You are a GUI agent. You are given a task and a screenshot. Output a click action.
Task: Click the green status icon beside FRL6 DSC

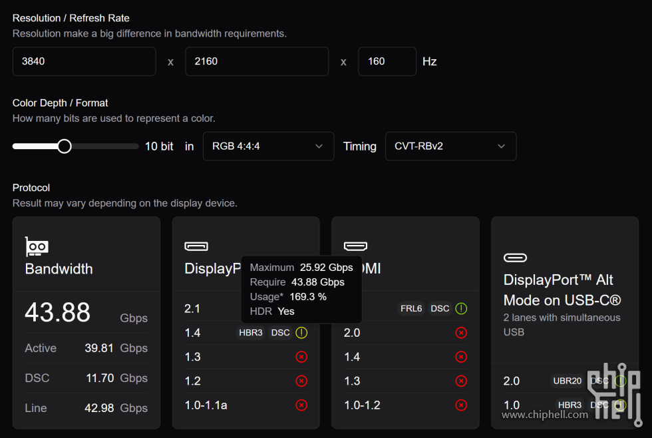pyautogui.click(x=461, y=309)
